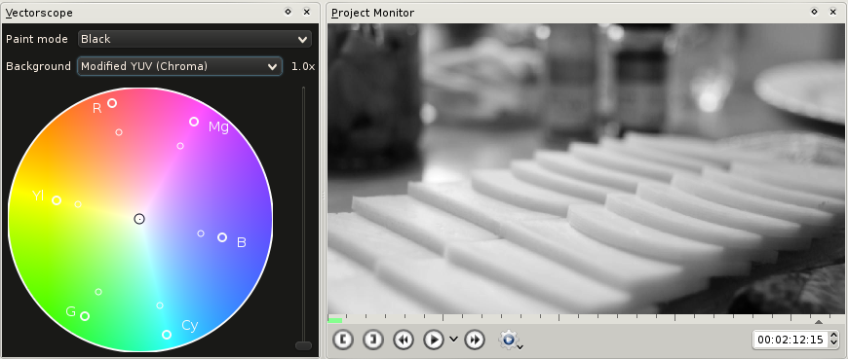
Task: Click the red (R) target on vectorscope
Action: point(112,103)
